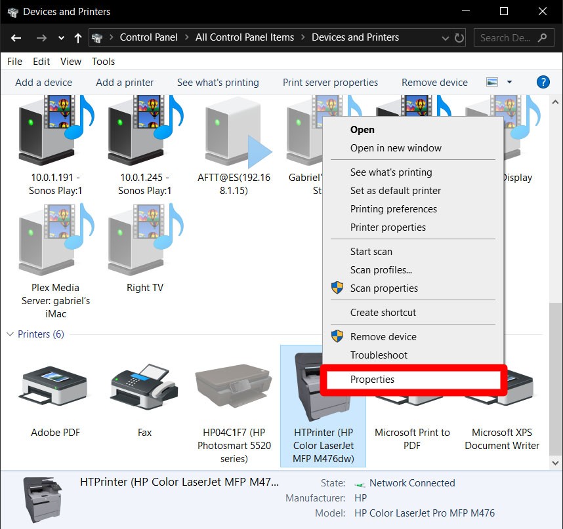Click the blue Help question mark icon
This screenshot has width=563, height=529.
point(543,82)
